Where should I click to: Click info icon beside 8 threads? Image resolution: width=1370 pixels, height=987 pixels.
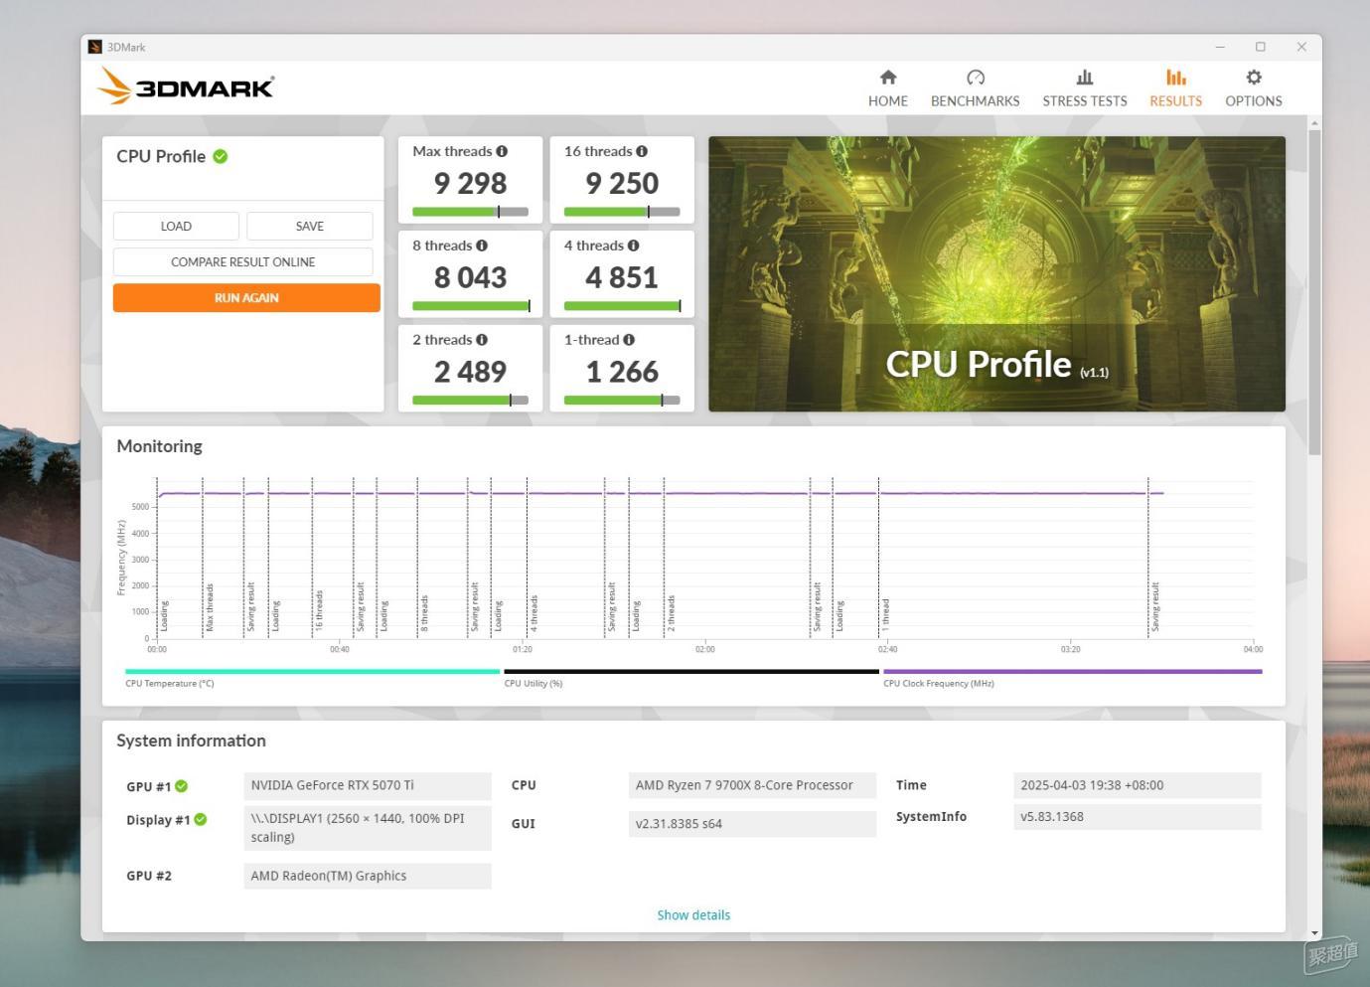point(482,246)
